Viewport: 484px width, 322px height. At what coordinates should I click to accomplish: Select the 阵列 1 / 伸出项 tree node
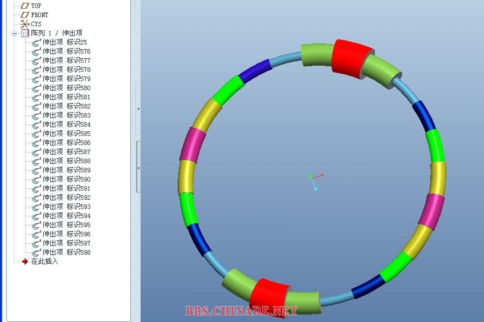point(57,33)
